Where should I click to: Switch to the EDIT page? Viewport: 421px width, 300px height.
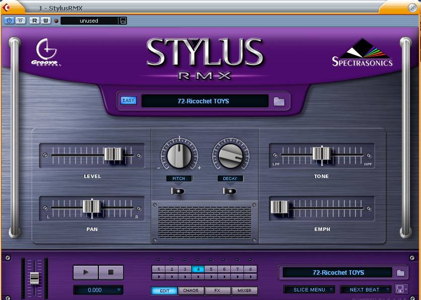[164, 290]
